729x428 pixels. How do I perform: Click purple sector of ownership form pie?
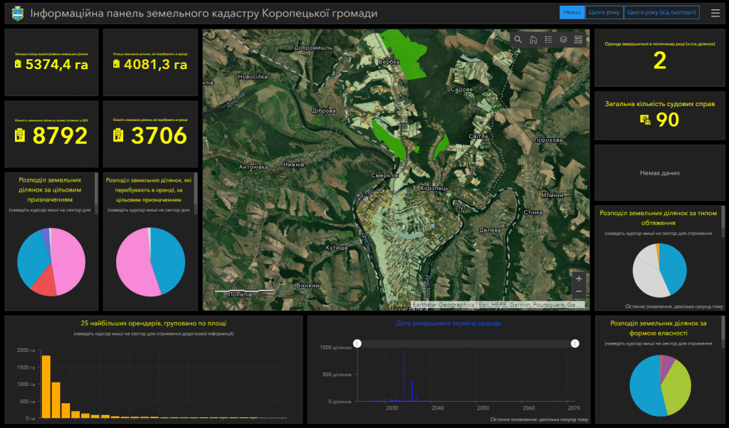coord(666,363)
